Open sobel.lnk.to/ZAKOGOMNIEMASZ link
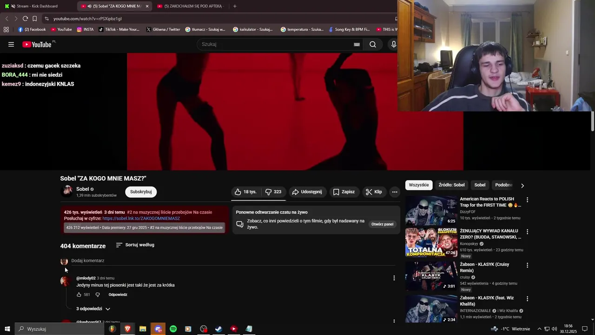This screenshot has height=335, width=595. [x=141, y=218]
